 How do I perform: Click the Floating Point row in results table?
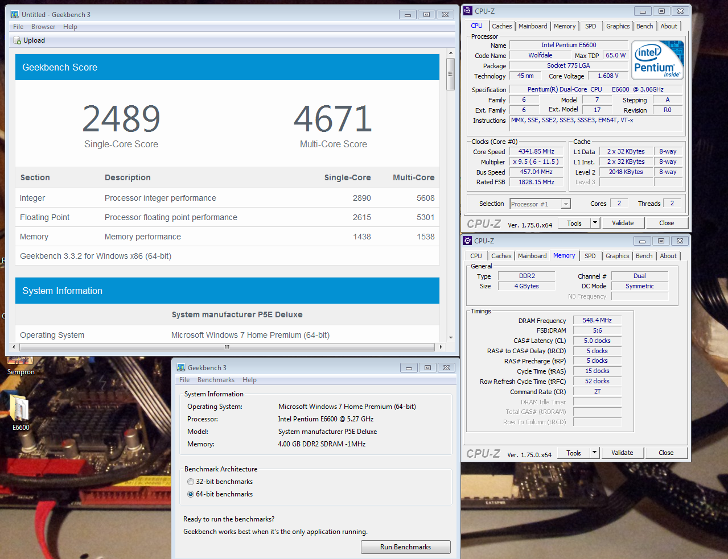coord(227,217)
